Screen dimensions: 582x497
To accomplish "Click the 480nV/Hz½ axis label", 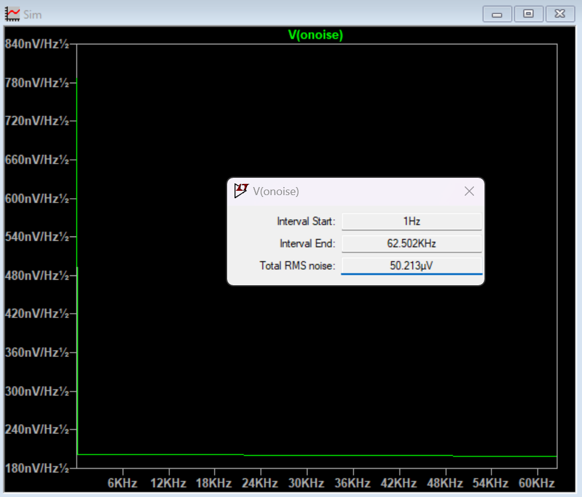I will 37,276.
